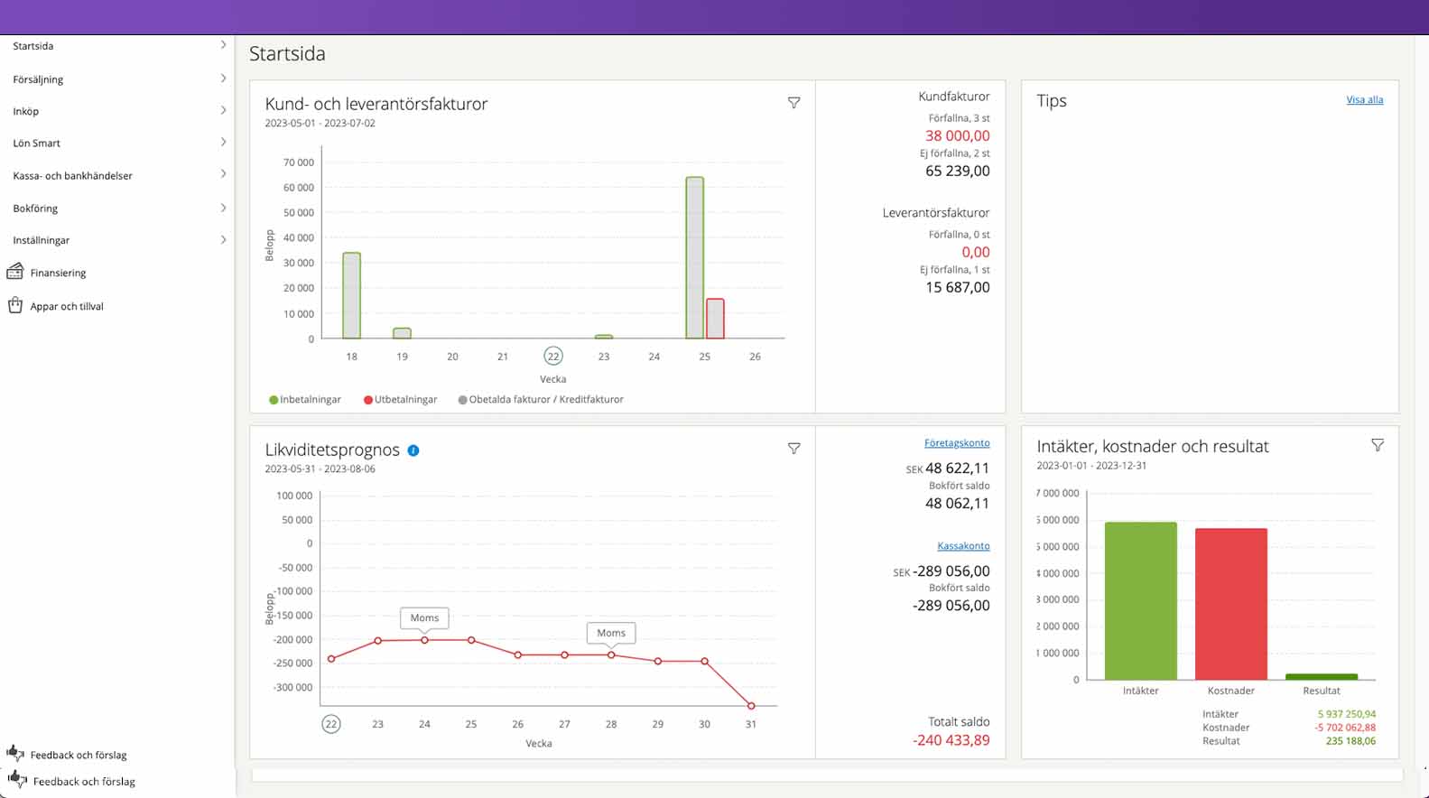Click the Visa alla tips link
This screenshot has width=1429, height=798.
[1364, 100]
